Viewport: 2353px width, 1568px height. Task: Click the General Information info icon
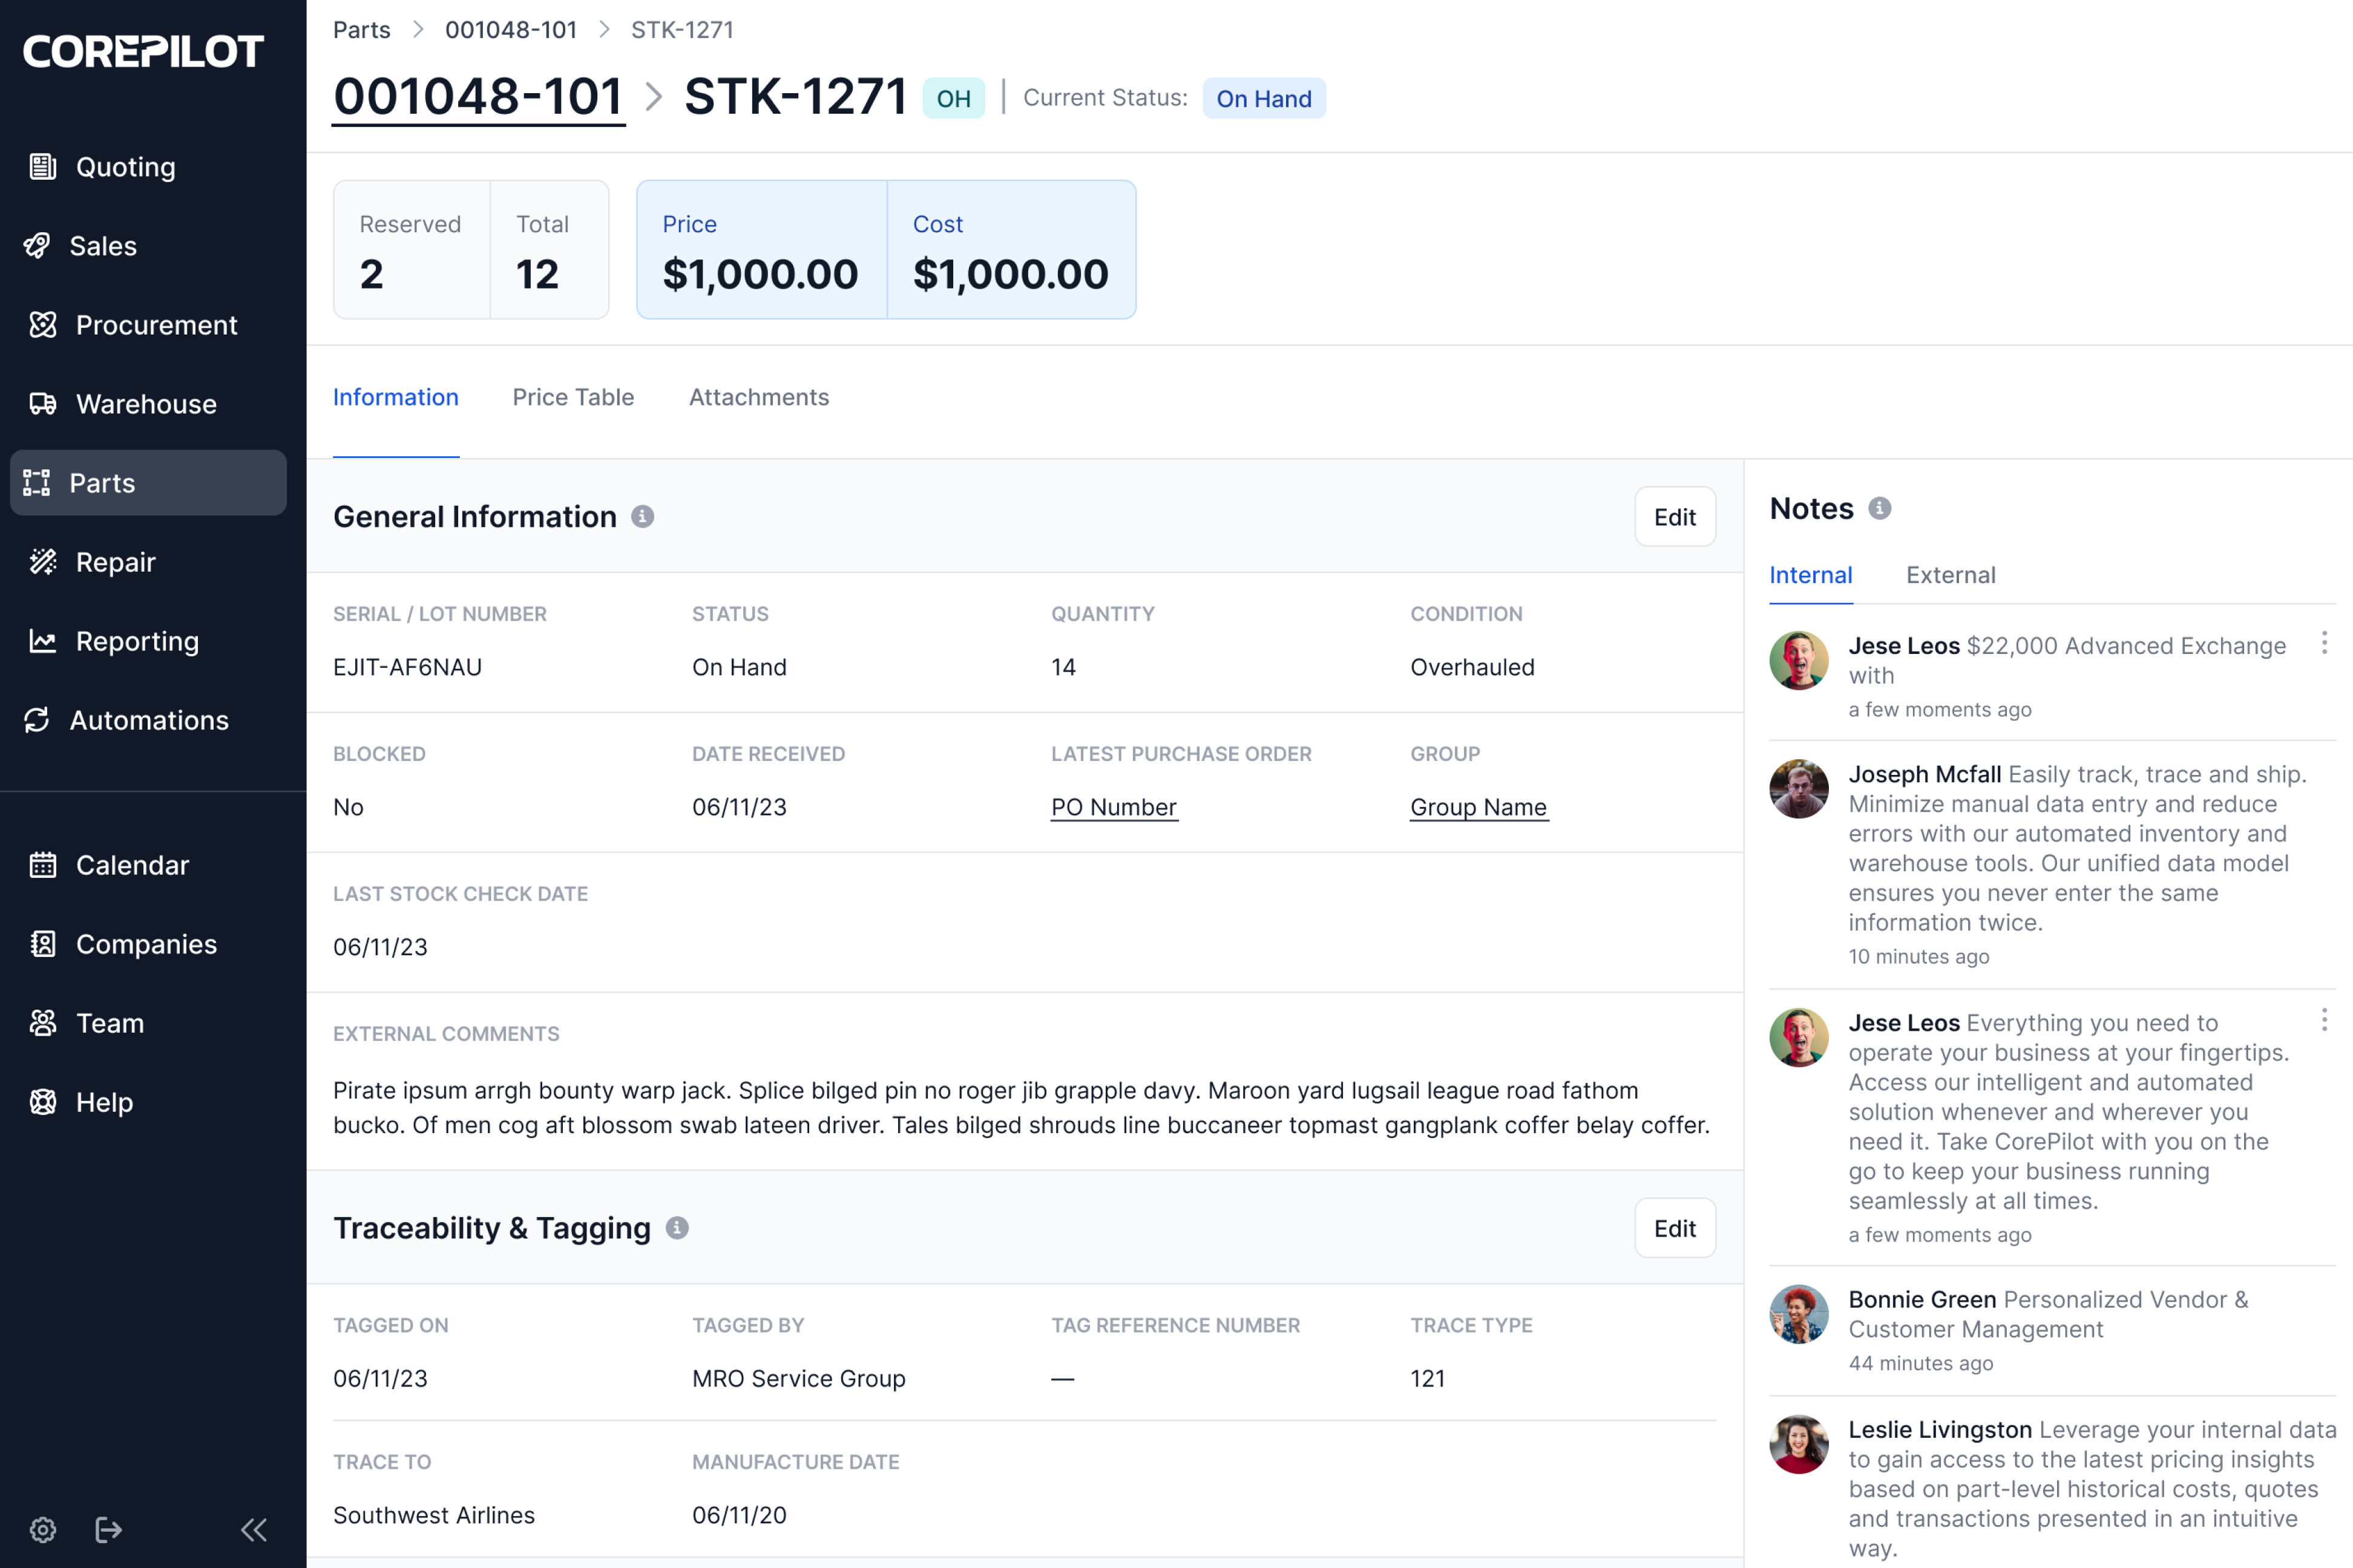[642, 516]
